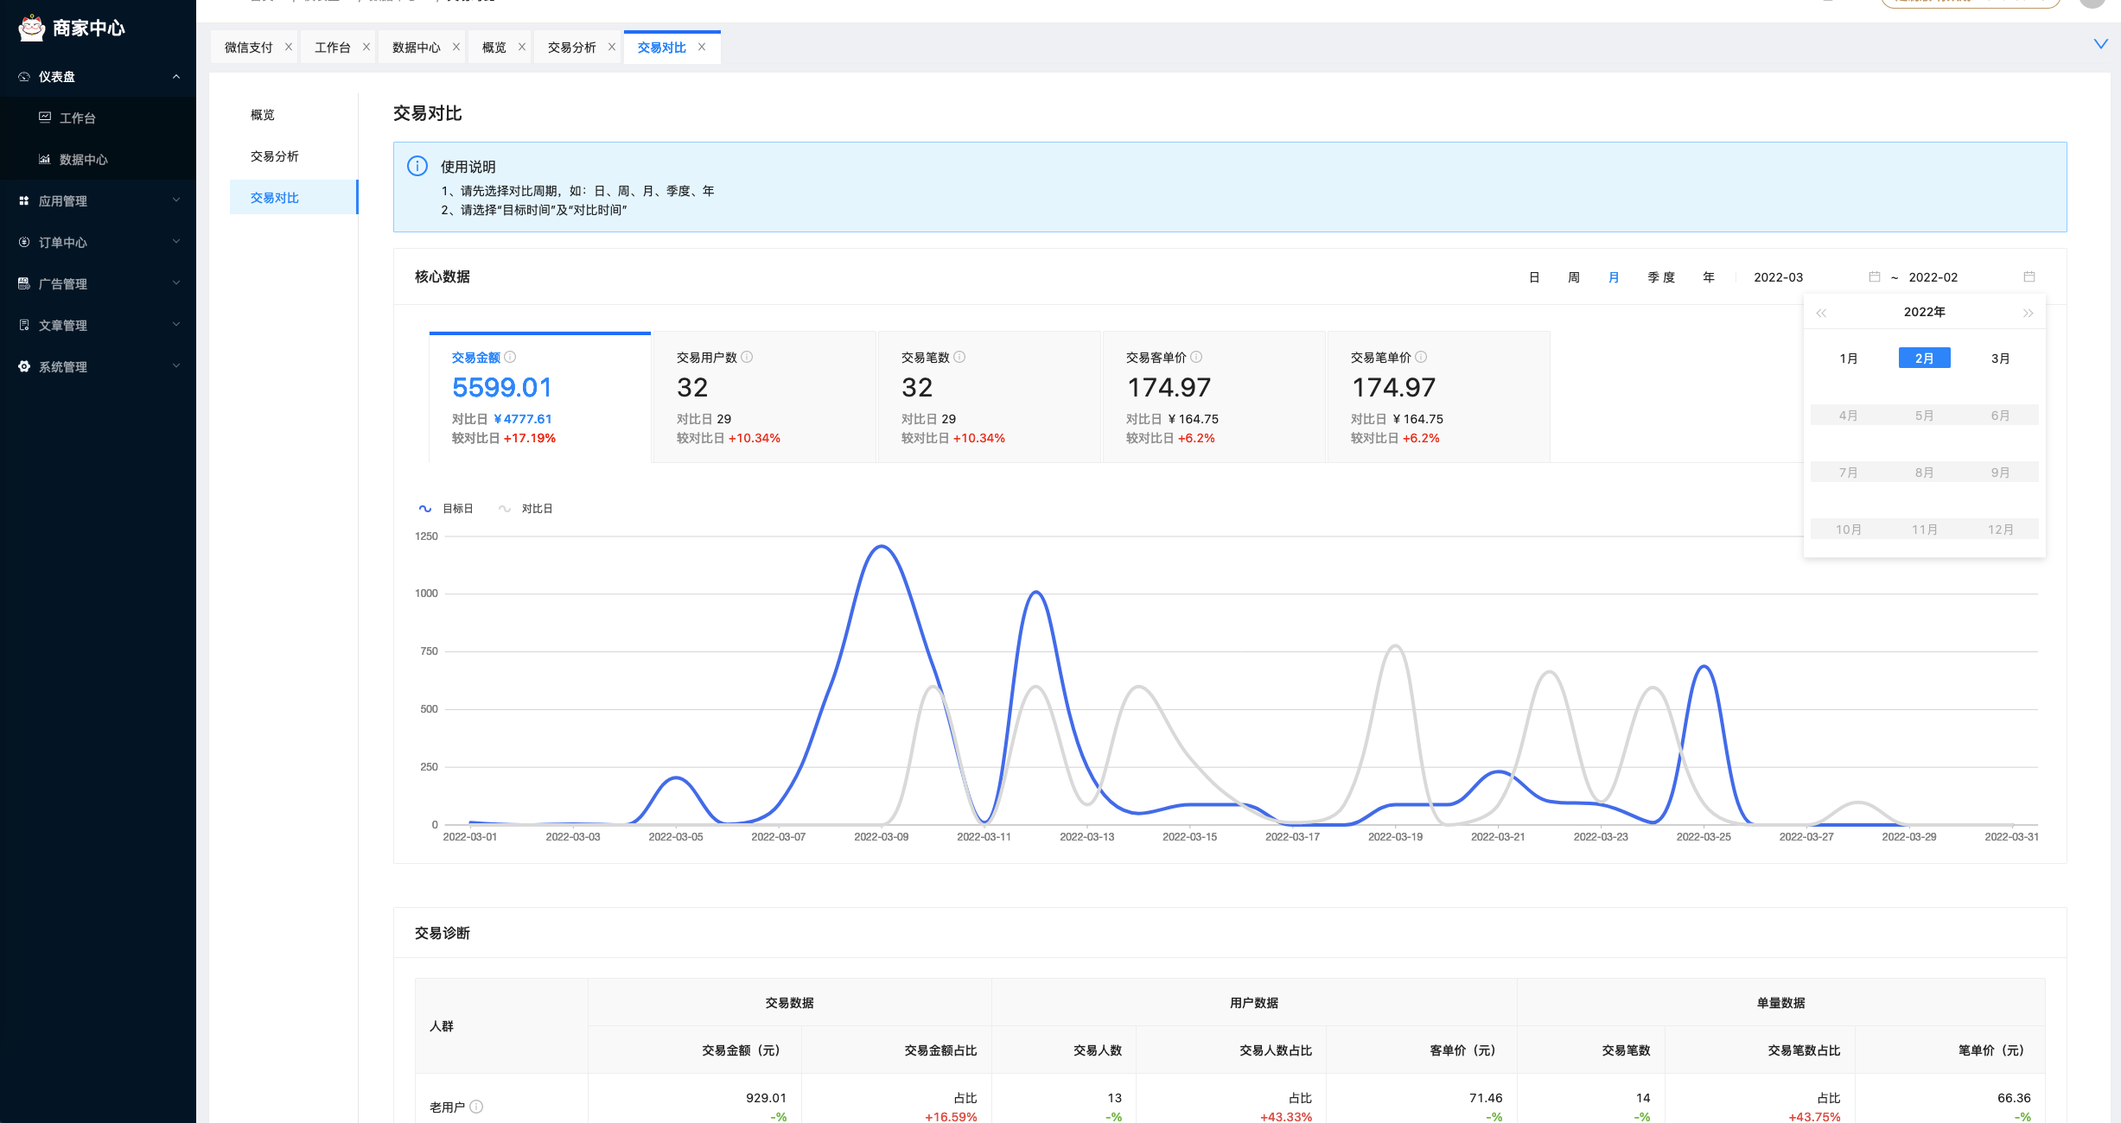The image size is (2121, 1123).
Task: Click the info icon next to 交易笔单价
Action: (1421, 357)
